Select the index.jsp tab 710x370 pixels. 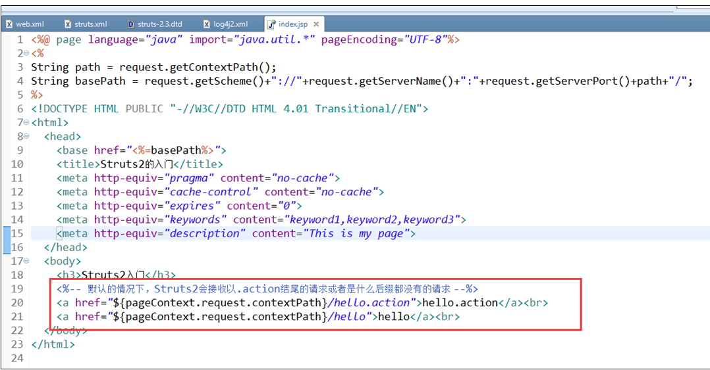[293, 24]
